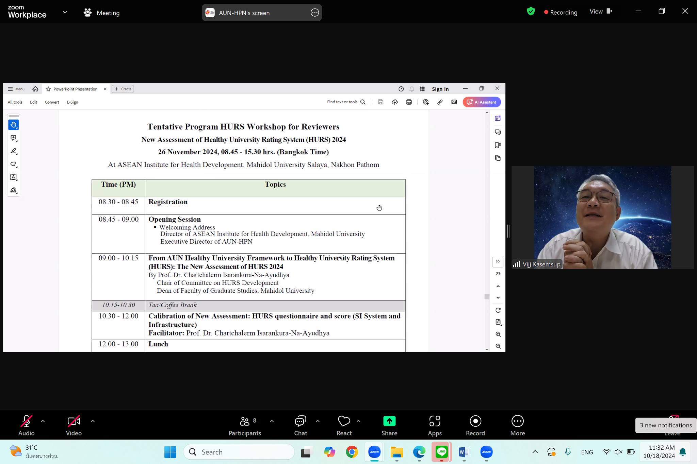Viewport: 697px width, 464px height.
Task: Open the Chat panel
Action: pyautogui.click(x=301, y=426)
